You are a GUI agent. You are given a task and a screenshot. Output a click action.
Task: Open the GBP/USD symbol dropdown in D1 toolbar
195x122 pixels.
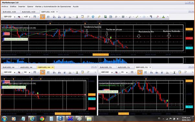coord(112,72)
